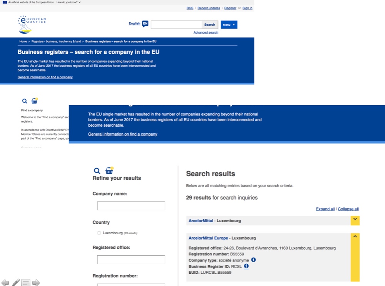This screenshot has width=385, height=286.
Task: Go to next slide with right arrow
Action: pyautogui.click(x=36, y=283)
